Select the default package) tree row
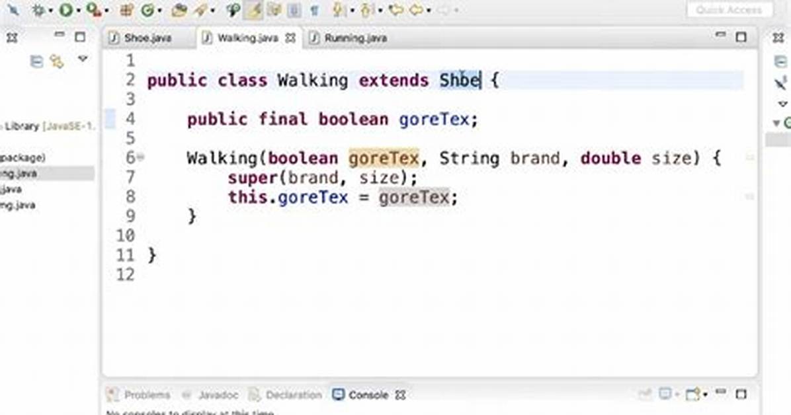This screenshot has height=415, width=791. click(x=23, y=158)
